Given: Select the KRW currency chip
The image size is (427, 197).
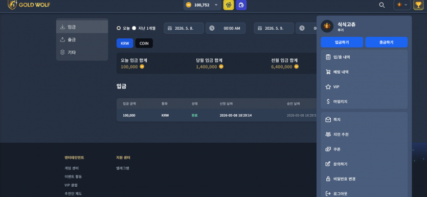Looking at the screenshot, I should [125, 43].
